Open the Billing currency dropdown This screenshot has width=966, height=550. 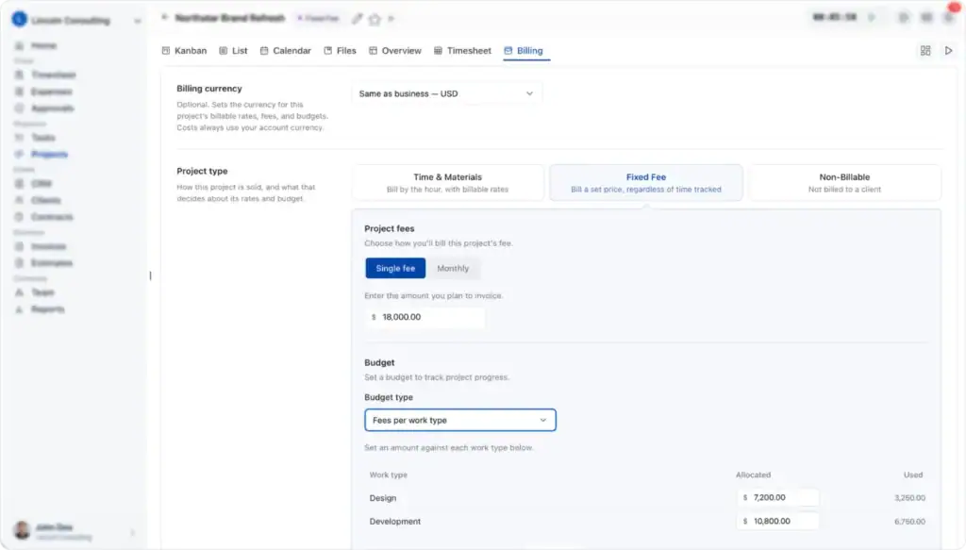(x=446, y=93)
